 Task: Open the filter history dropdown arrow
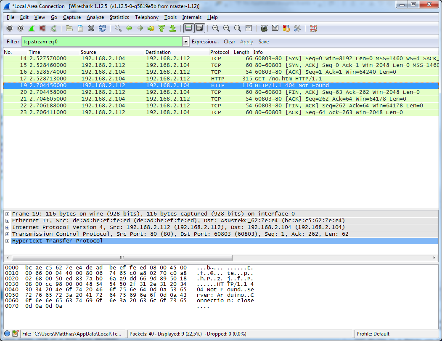(185, 42)
